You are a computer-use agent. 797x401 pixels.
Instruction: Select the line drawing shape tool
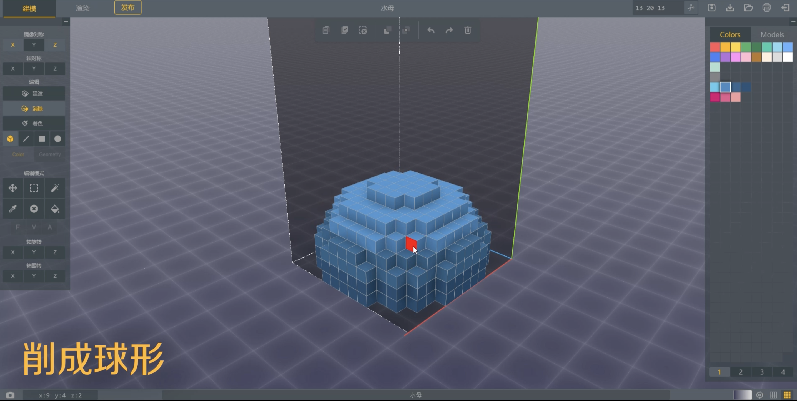26,139
